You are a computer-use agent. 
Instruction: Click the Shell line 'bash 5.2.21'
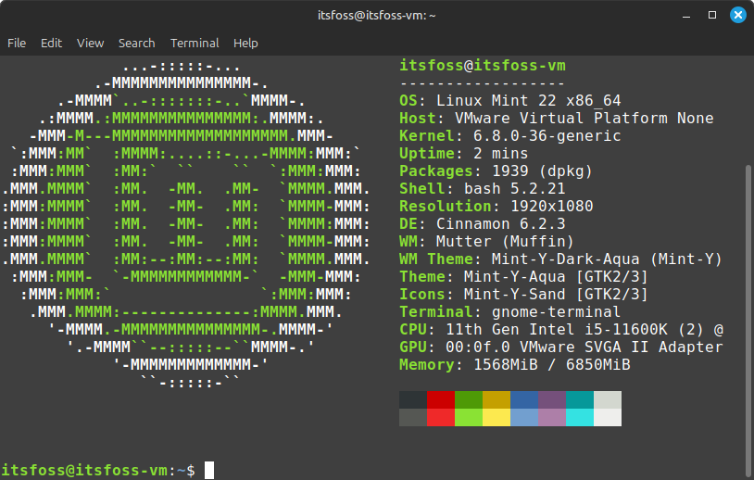point(483,188)
